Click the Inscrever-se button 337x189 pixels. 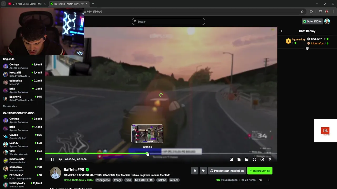point(260,171)
